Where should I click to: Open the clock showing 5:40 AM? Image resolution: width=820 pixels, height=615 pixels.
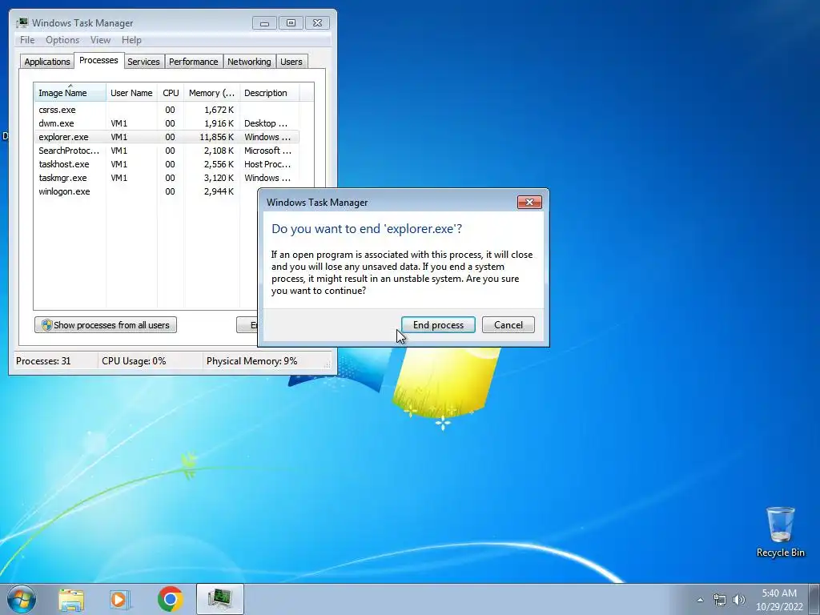click(779, 600)
